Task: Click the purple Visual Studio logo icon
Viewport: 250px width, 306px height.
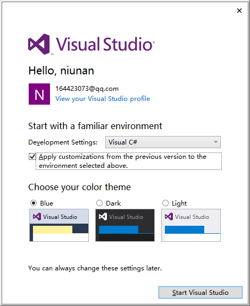Action: tap(39, 44)
